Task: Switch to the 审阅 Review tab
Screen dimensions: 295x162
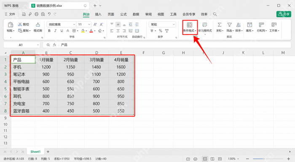Action: click(148, 14)
